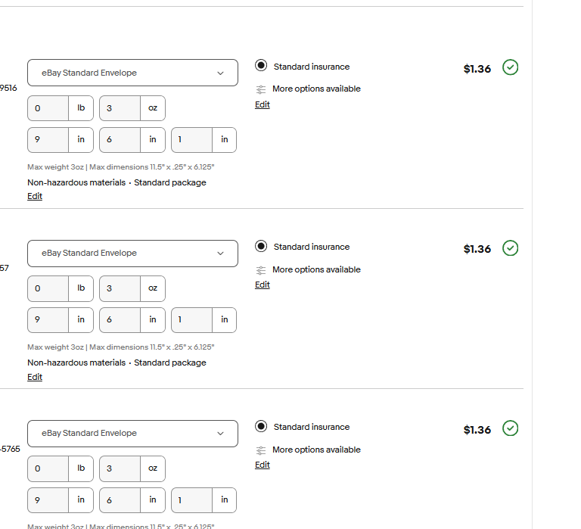Select Standard insurance radio in the 9516 row
Image resolution: width=581 pixels, height=529 pixels.
pos(261,66)
